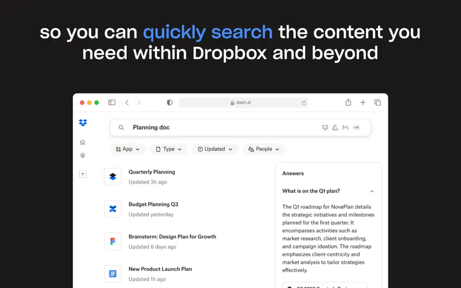Click 'Updated 3h ago' text

[148, 182]
